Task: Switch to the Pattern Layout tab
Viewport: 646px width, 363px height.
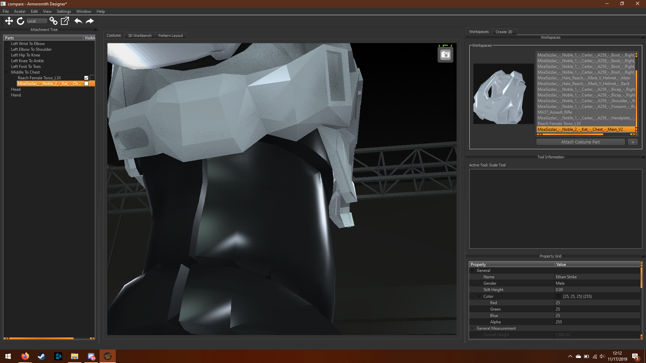Action: 171,35
